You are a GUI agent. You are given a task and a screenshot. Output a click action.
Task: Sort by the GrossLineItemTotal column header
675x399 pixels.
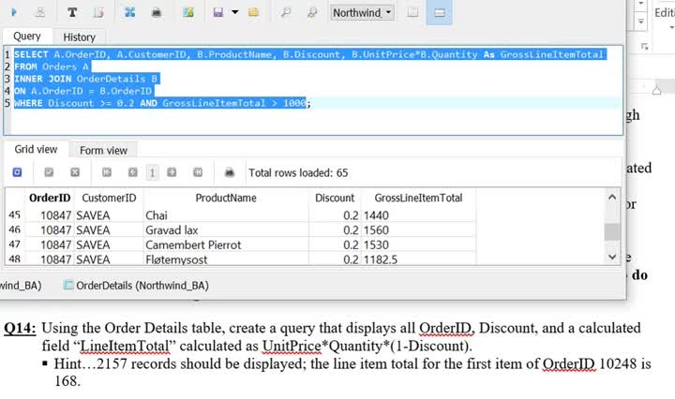pyautogui.click(x=418, y=198)
